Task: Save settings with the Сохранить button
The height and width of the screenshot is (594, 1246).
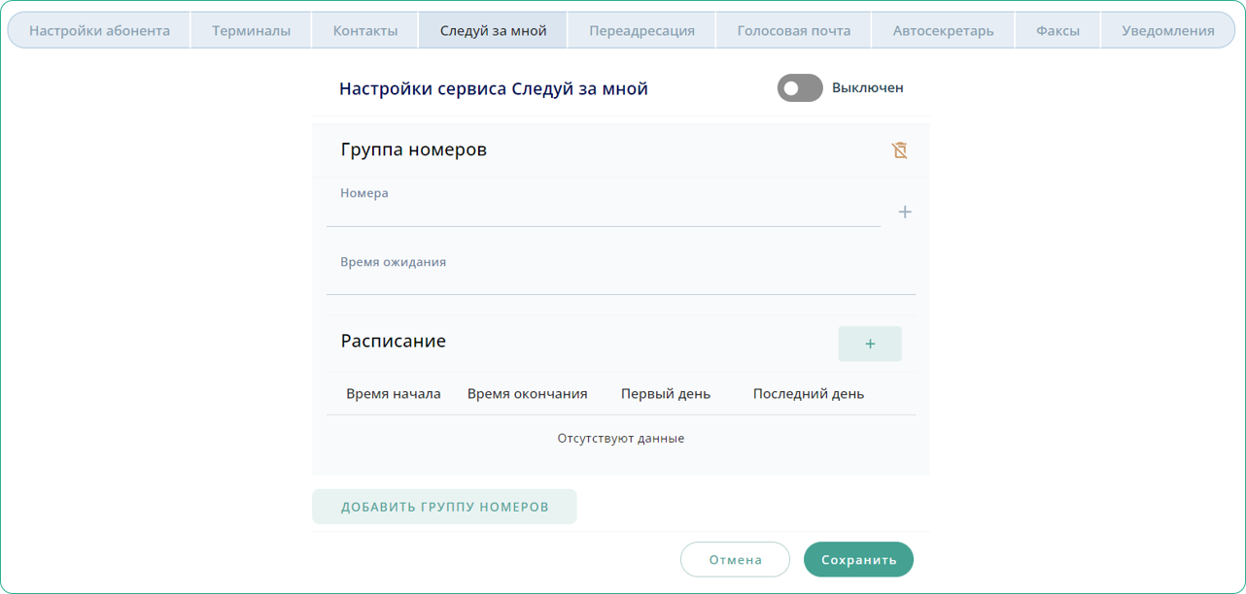Action: 858,559
